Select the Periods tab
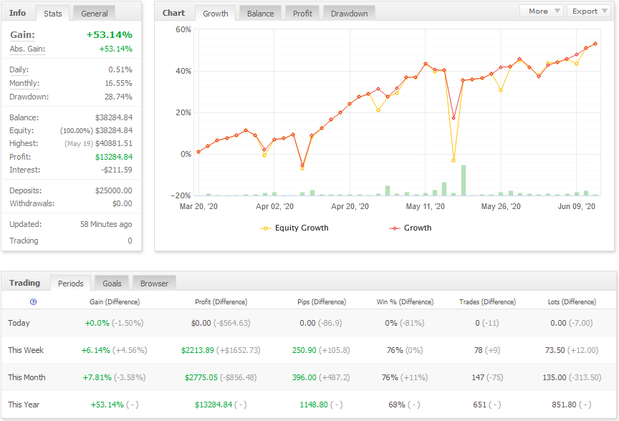This screenshot has width=619, height=421. pos(71,284)
